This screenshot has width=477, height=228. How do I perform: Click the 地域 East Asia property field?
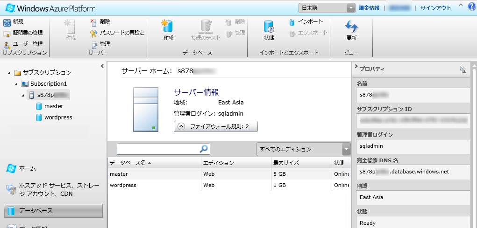pos(413,197)
